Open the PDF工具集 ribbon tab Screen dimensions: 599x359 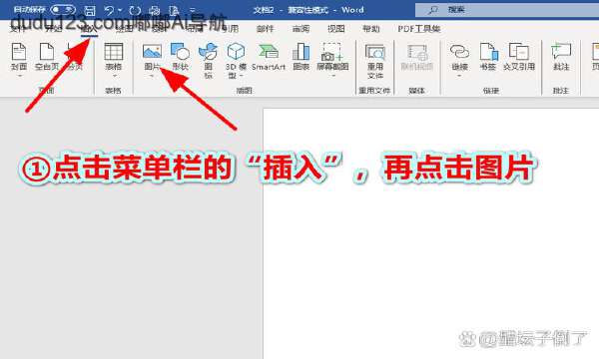coord(419,29)
